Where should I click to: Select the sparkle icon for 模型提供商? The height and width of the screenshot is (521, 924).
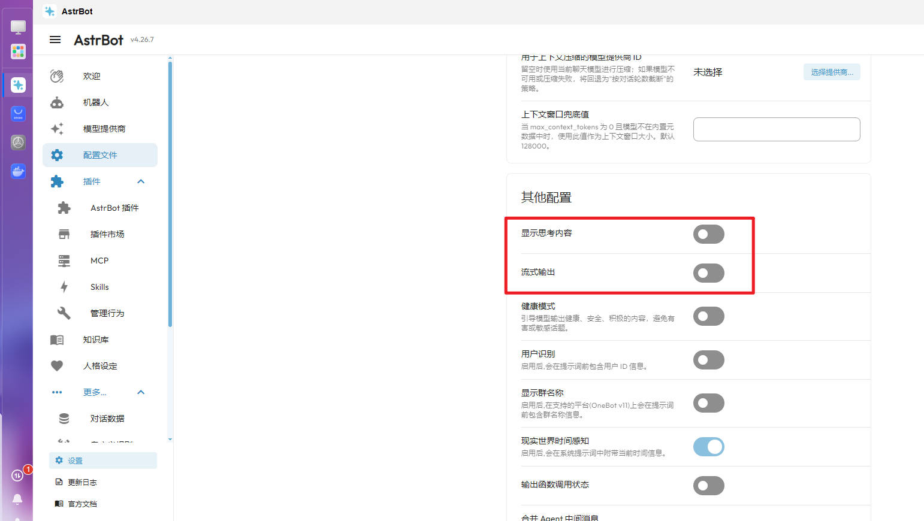point(57,129)
